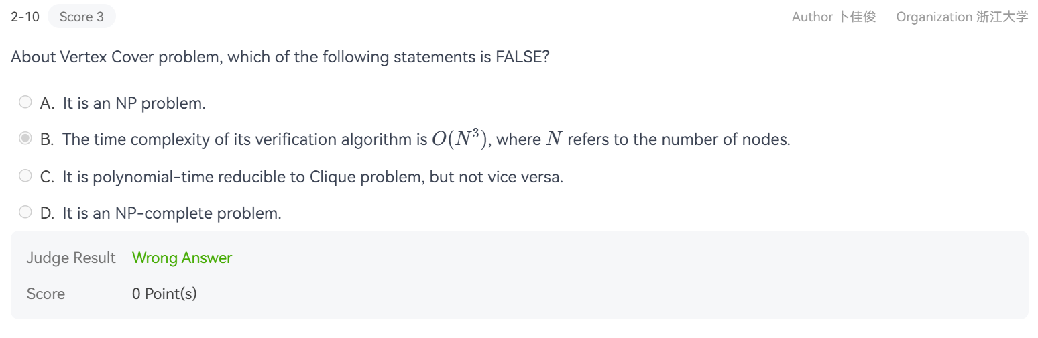Select radio button for option B
1038x338 pixels.
coord(25,139)
